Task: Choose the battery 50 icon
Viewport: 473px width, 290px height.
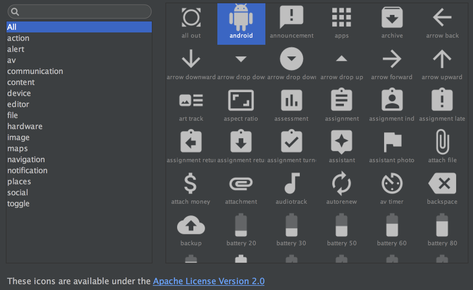Action: point(341,225)
